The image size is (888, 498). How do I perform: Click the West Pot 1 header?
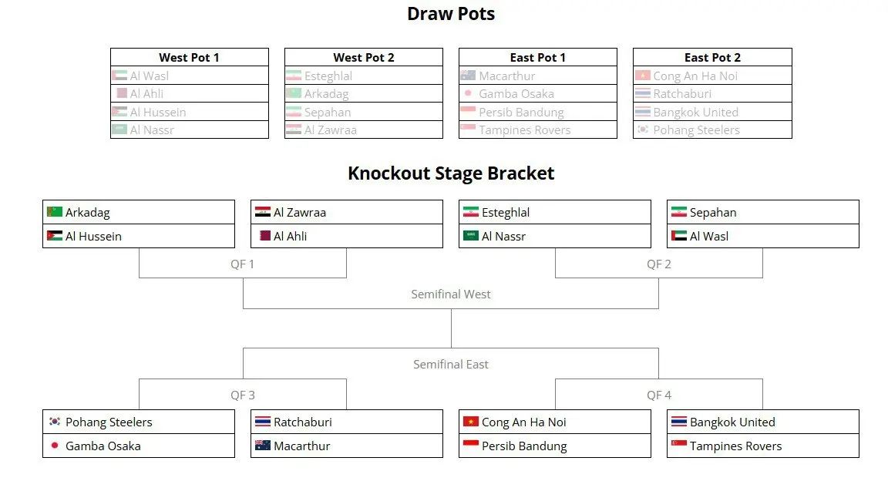point(190,57)
